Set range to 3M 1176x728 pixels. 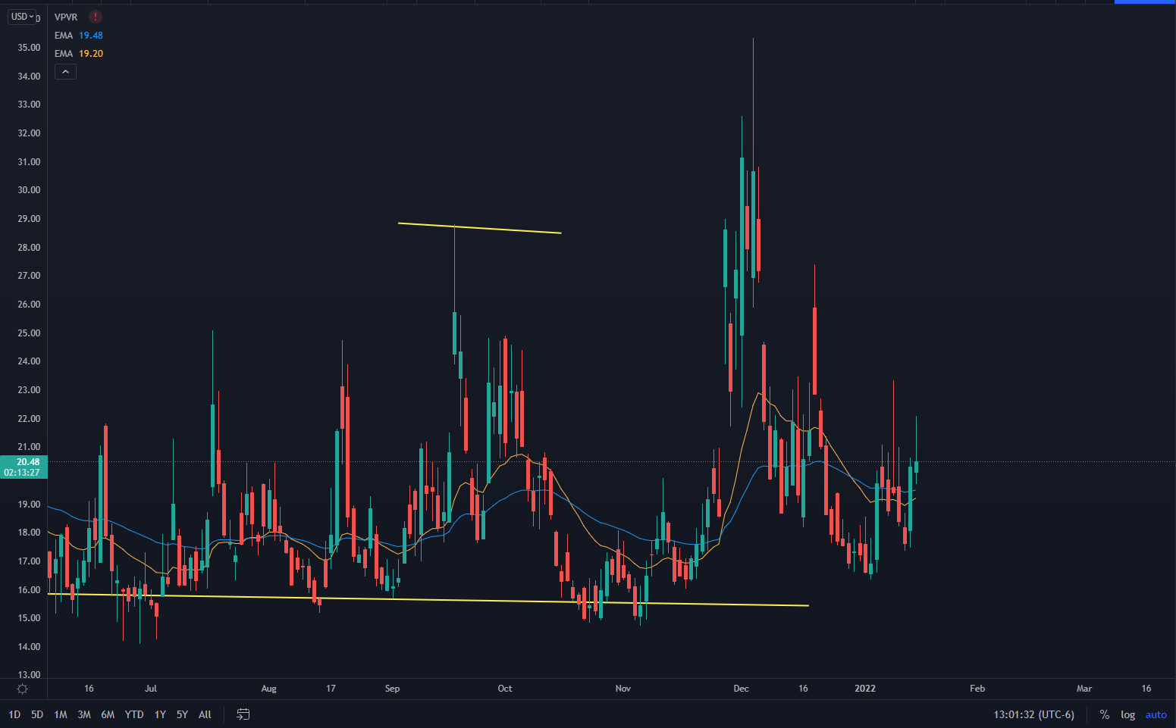[x=84, y=714]
